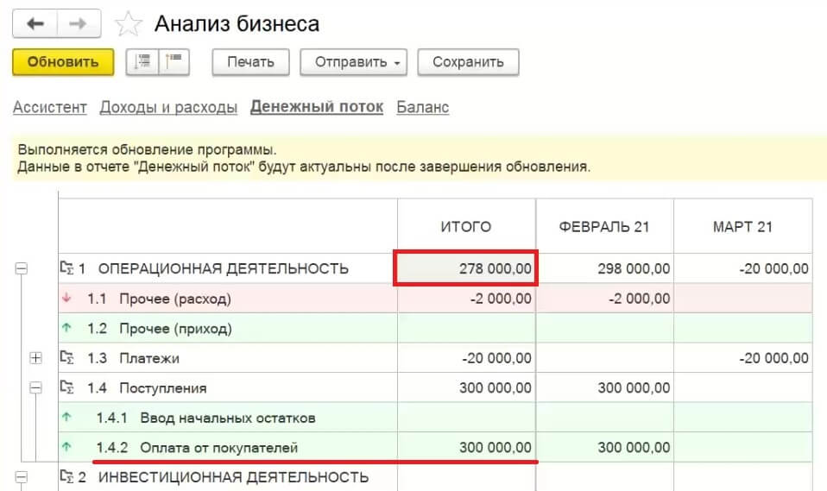This screenshot has height=491, width=827.
Task: Collapse the Операционная деятельность section
Action: [x=21, y=268]
